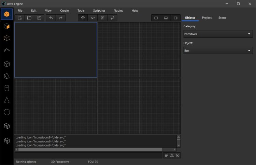Click the Undo arrow icon

(51, 18)
